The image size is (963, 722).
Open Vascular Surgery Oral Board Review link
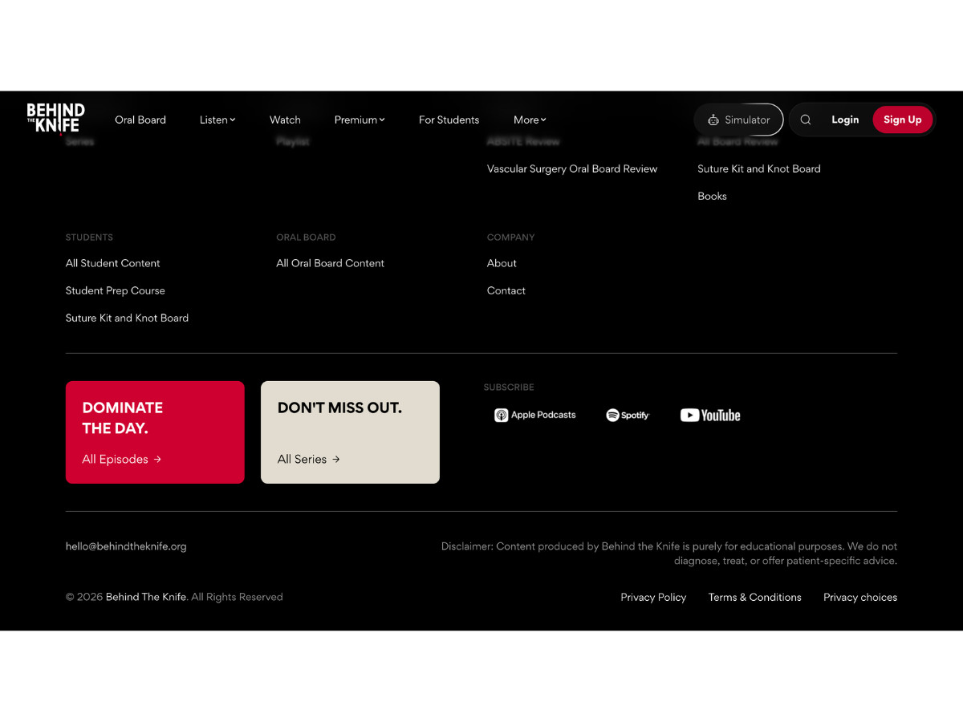coord(572,168)
